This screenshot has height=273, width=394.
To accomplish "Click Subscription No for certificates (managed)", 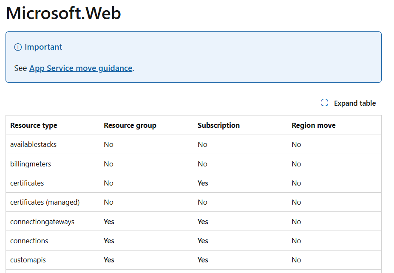I will point(203,202).
